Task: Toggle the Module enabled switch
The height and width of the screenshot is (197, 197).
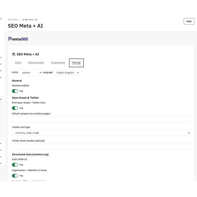Action: 15,91
